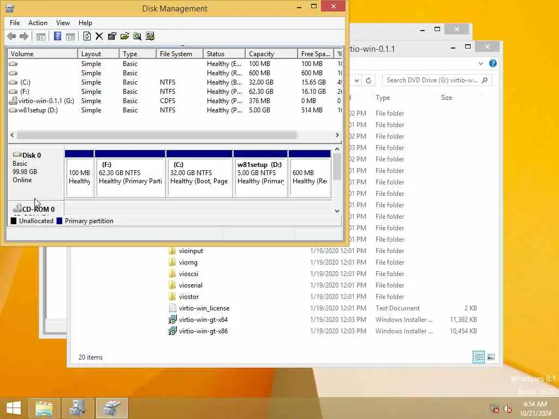Click the horizontal scrollbar left arrow

pos(12,135)
